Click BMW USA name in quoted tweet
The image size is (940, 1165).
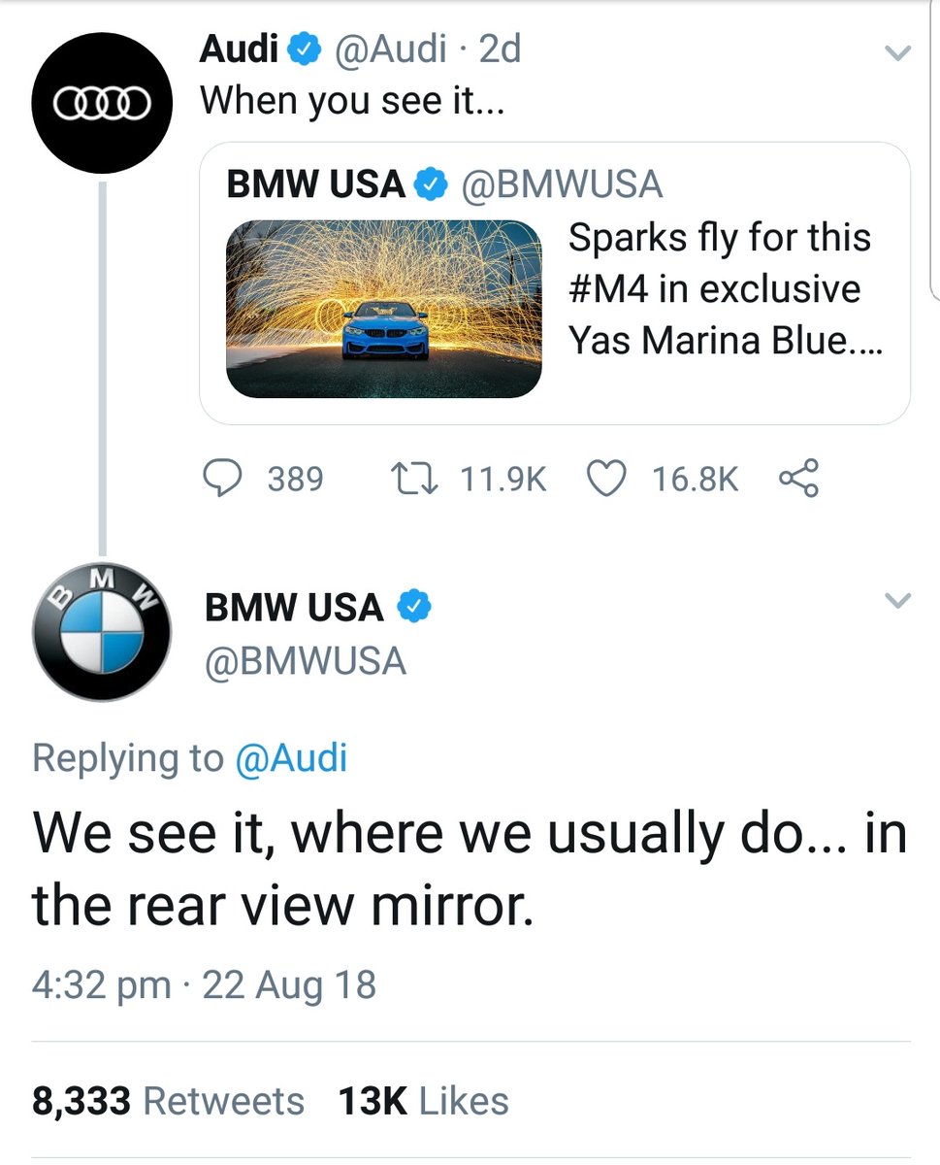[315, 184]
